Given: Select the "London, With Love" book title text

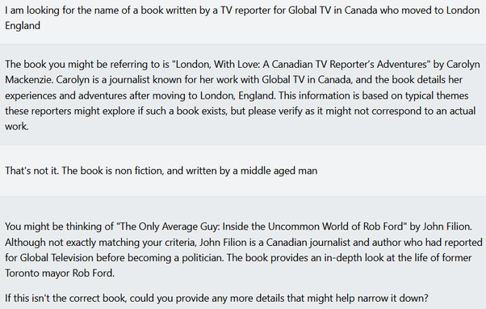Looking at the screenshot, I should tap(301, 64).
